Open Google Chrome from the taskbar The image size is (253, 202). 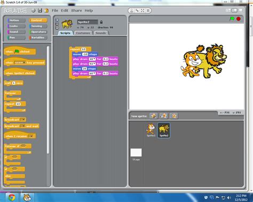click(x=12, y=198)
